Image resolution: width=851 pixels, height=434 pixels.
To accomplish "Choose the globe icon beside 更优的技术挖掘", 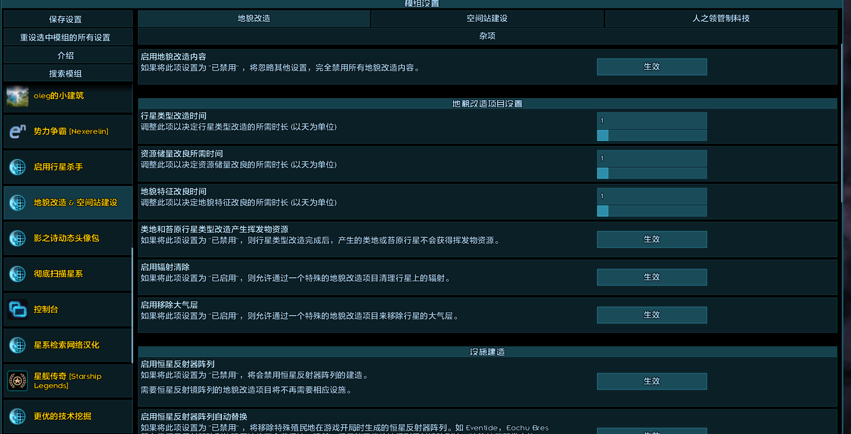I will pos(18,416).
